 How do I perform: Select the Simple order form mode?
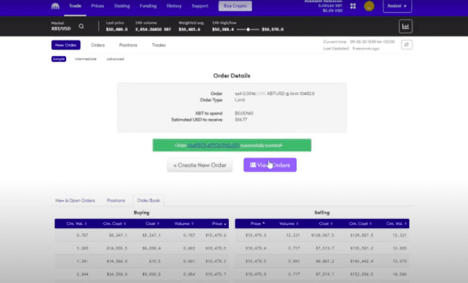[x=59, y=59]
